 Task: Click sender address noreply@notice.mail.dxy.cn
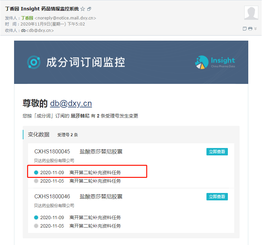tap(65, 18)
